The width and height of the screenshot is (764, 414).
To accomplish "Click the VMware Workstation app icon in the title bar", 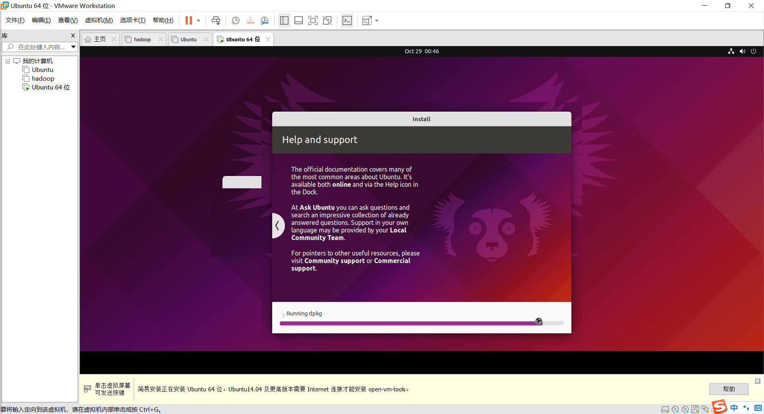I will pyautogui.click(x=5, y=6).
